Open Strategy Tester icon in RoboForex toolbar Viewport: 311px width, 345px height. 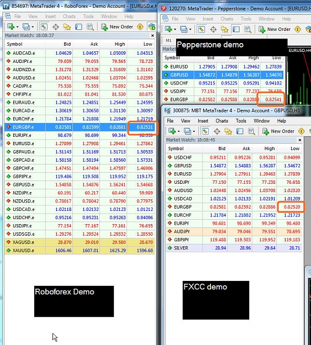coord(90,27)
